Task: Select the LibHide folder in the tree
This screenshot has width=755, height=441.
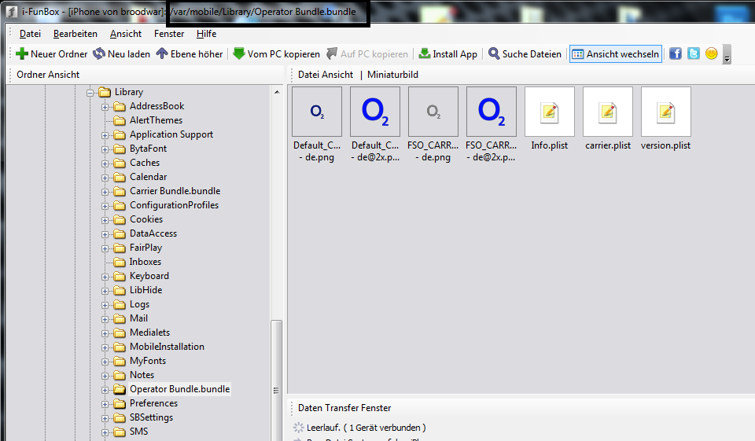Action: click(146, 290)
